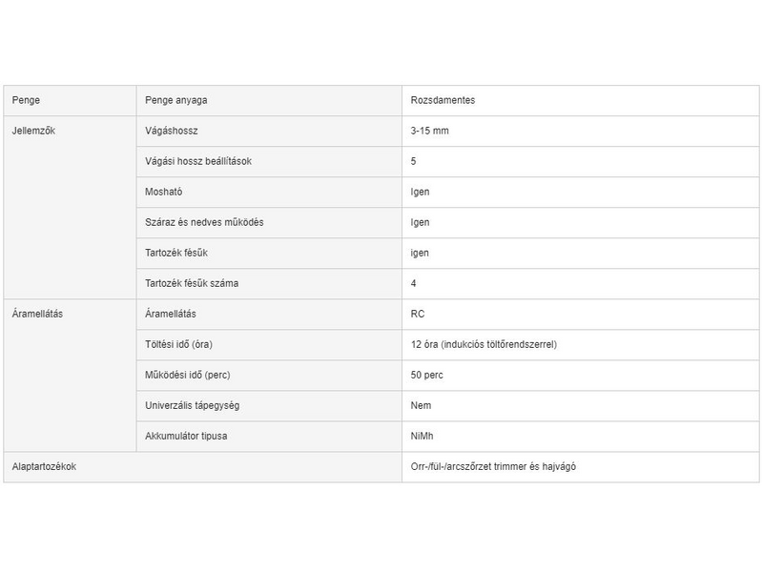Select the Jellemzők category cell
The width and height of the screenshot is (763, 572).
[33, 131]
